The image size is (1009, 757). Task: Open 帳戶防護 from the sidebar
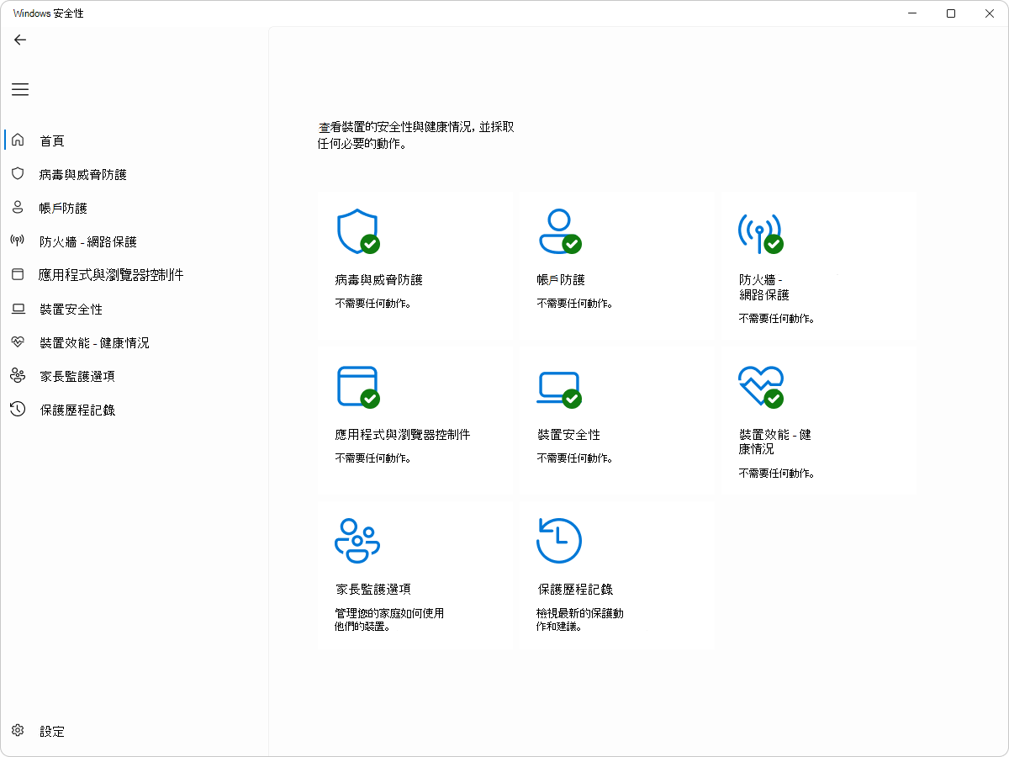(63, 208)
